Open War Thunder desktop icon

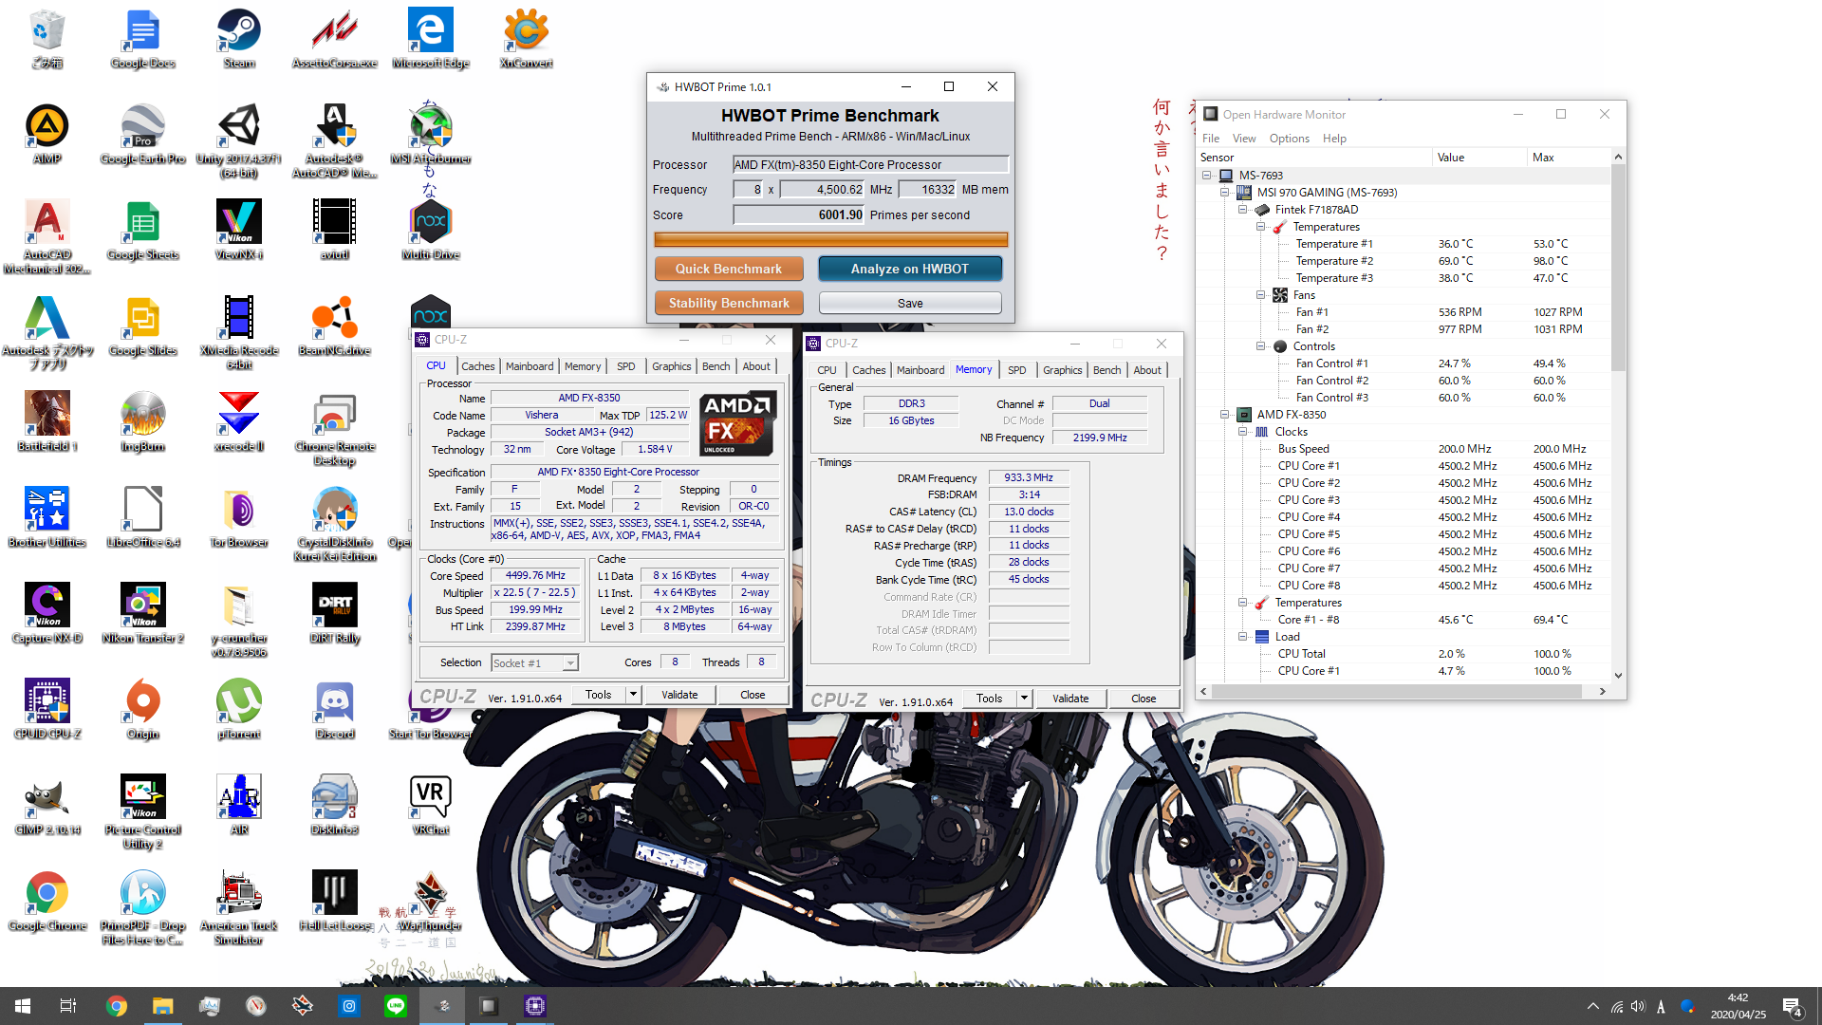pyautogui.click(x=431, y=901)
